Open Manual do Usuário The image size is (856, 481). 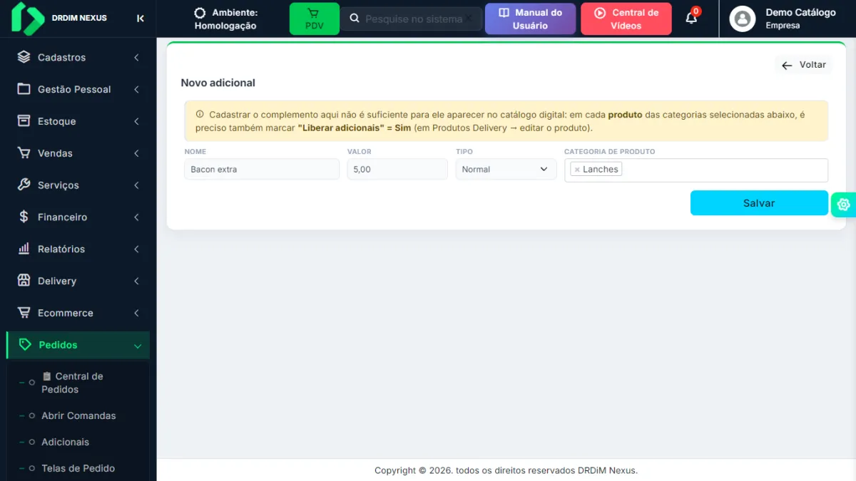530,19
